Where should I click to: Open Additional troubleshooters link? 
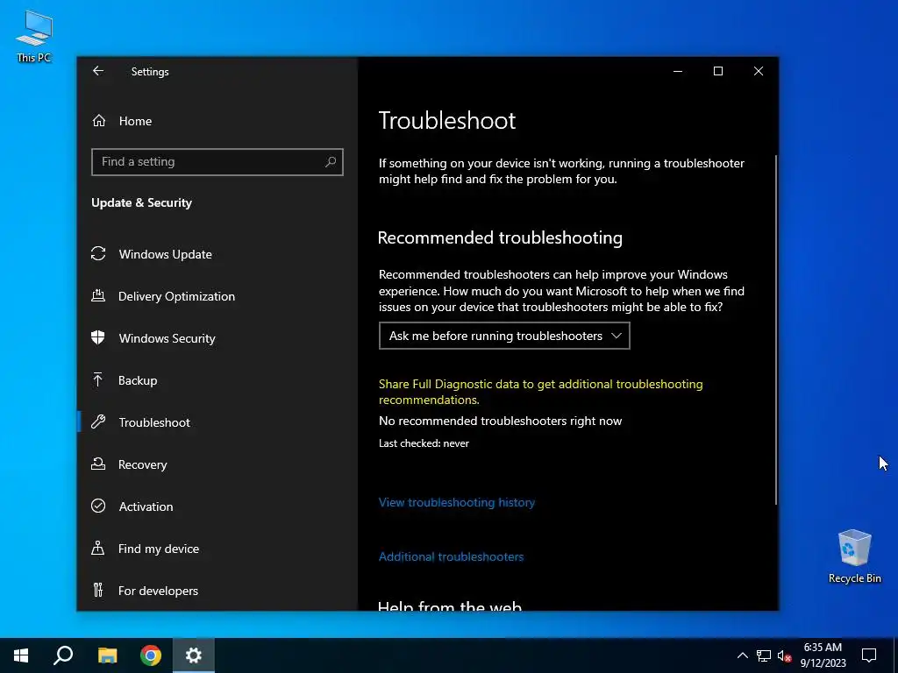coord(451,556)
